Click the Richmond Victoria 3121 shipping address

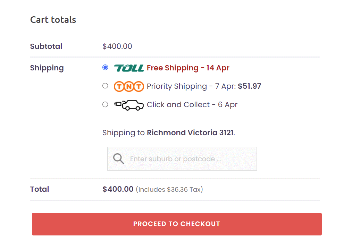click(190, 132)
